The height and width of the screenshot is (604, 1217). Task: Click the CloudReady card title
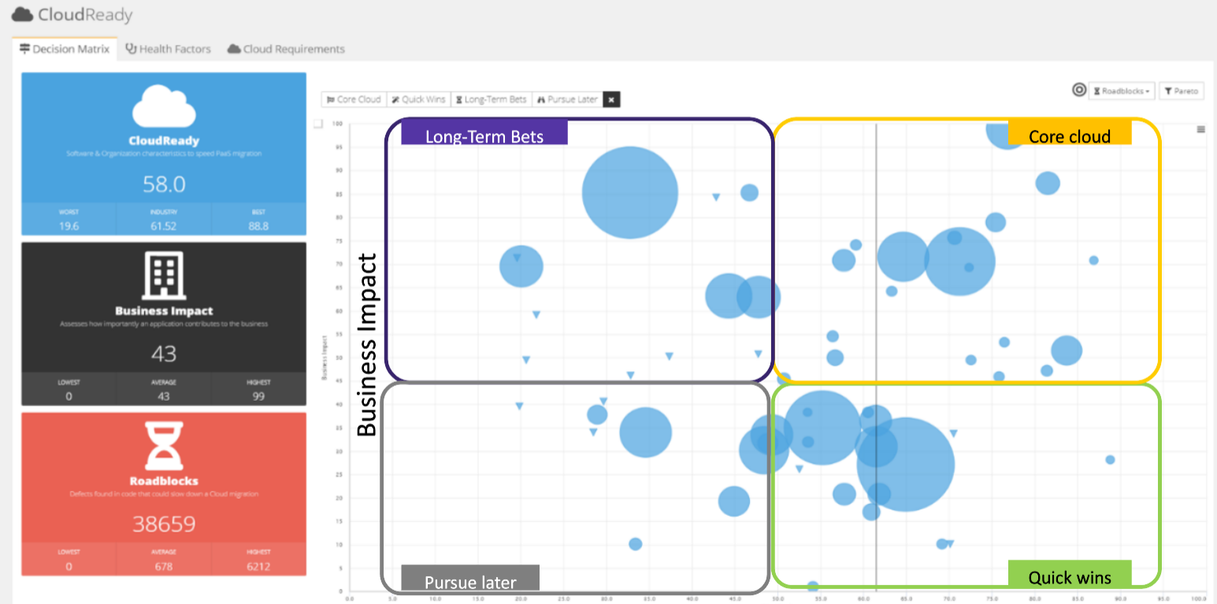[x=163, y=141]
